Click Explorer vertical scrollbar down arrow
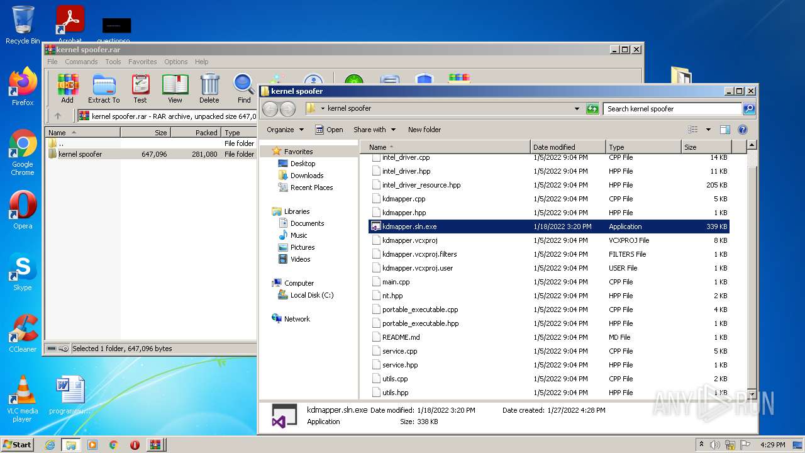This screenshot has height=453, width=805. tap(753, 394)
